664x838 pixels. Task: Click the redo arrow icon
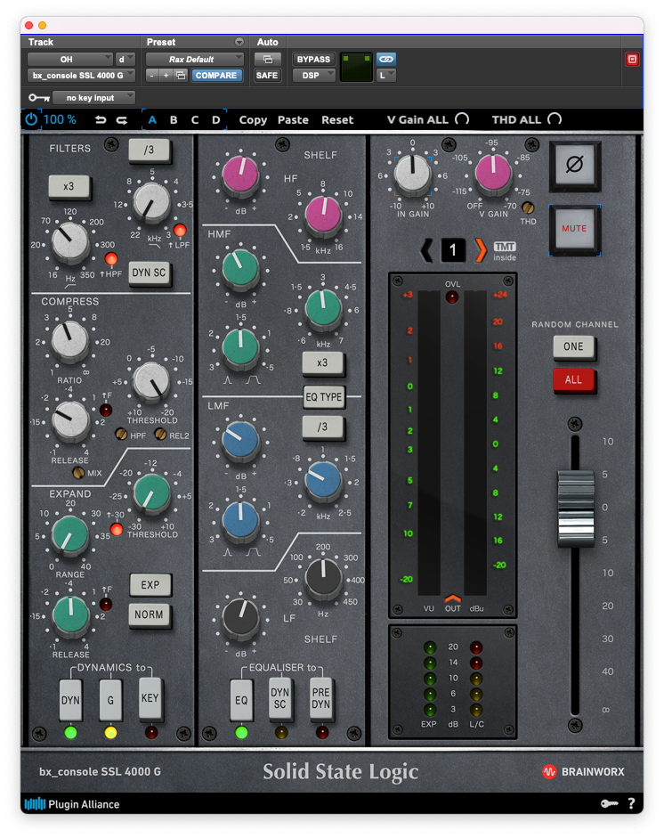click(x=122, y=120)
